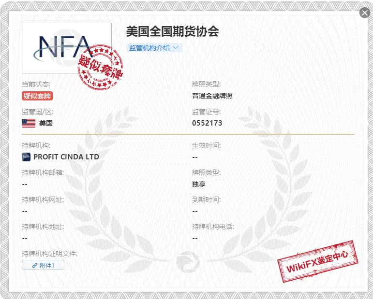Close the license certificate dialog
373x299 pixels.
[364, 13]
